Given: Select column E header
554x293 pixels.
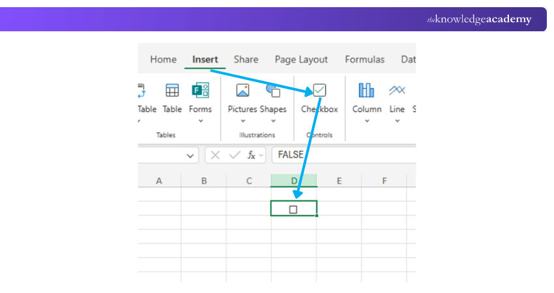Looking at the screenshot, I should pyautogui.click(x=339, y=181).
